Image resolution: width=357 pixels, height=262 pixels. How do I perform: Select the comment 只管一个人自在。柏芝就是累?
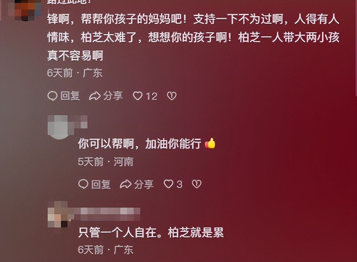click(x=151, y=233)
